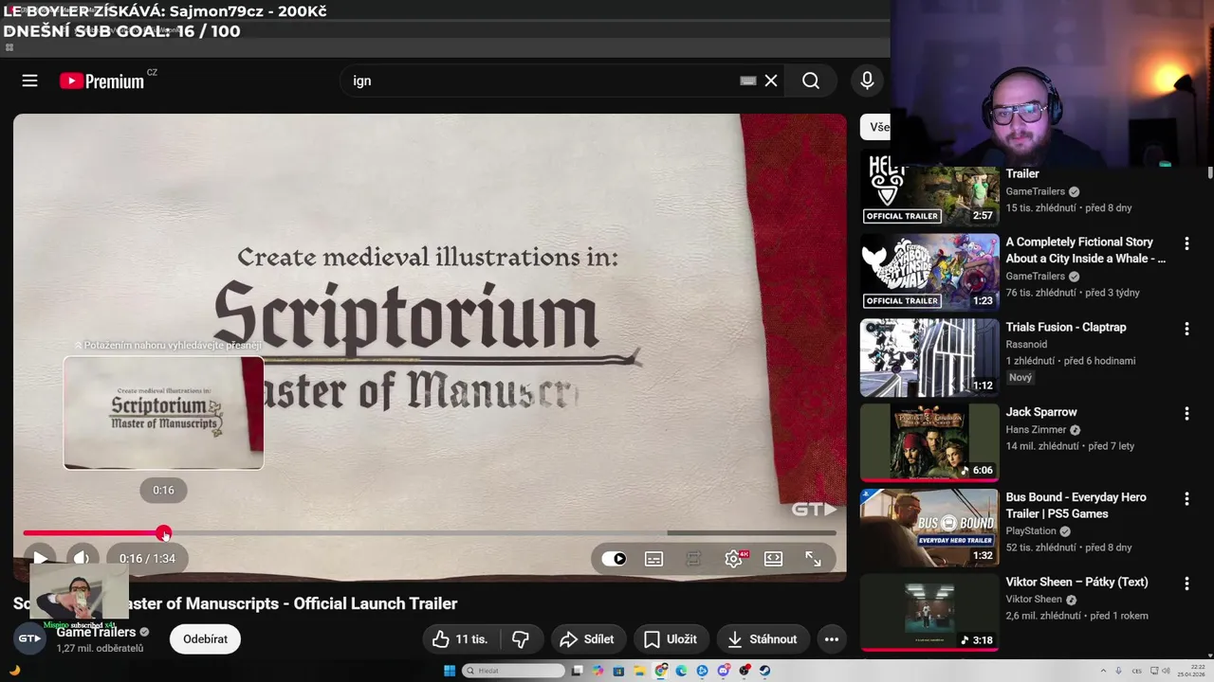Click the 'Nový' badge on Trials Fusion
1214x682 pixels.
pyautogui.click(x=1021, y=377)
